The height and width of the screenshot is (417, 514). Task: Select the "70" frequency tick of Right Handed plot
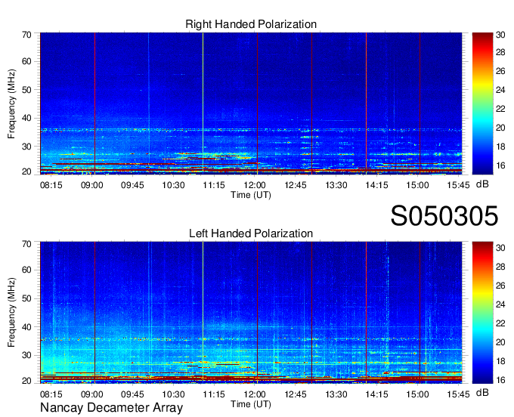point(26,35)
